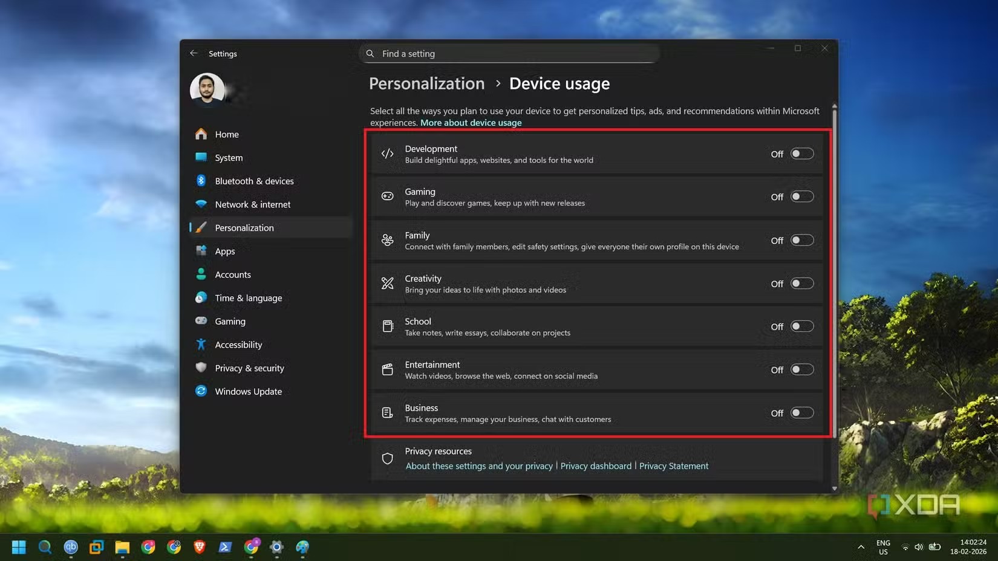Enable the Development usage toggle
The width and height of the screenshot is (998, 561).
coord(801,154)
